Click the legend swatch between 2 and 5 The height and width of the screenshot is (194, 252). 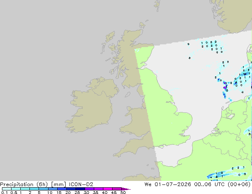click(x=34, y=189)
